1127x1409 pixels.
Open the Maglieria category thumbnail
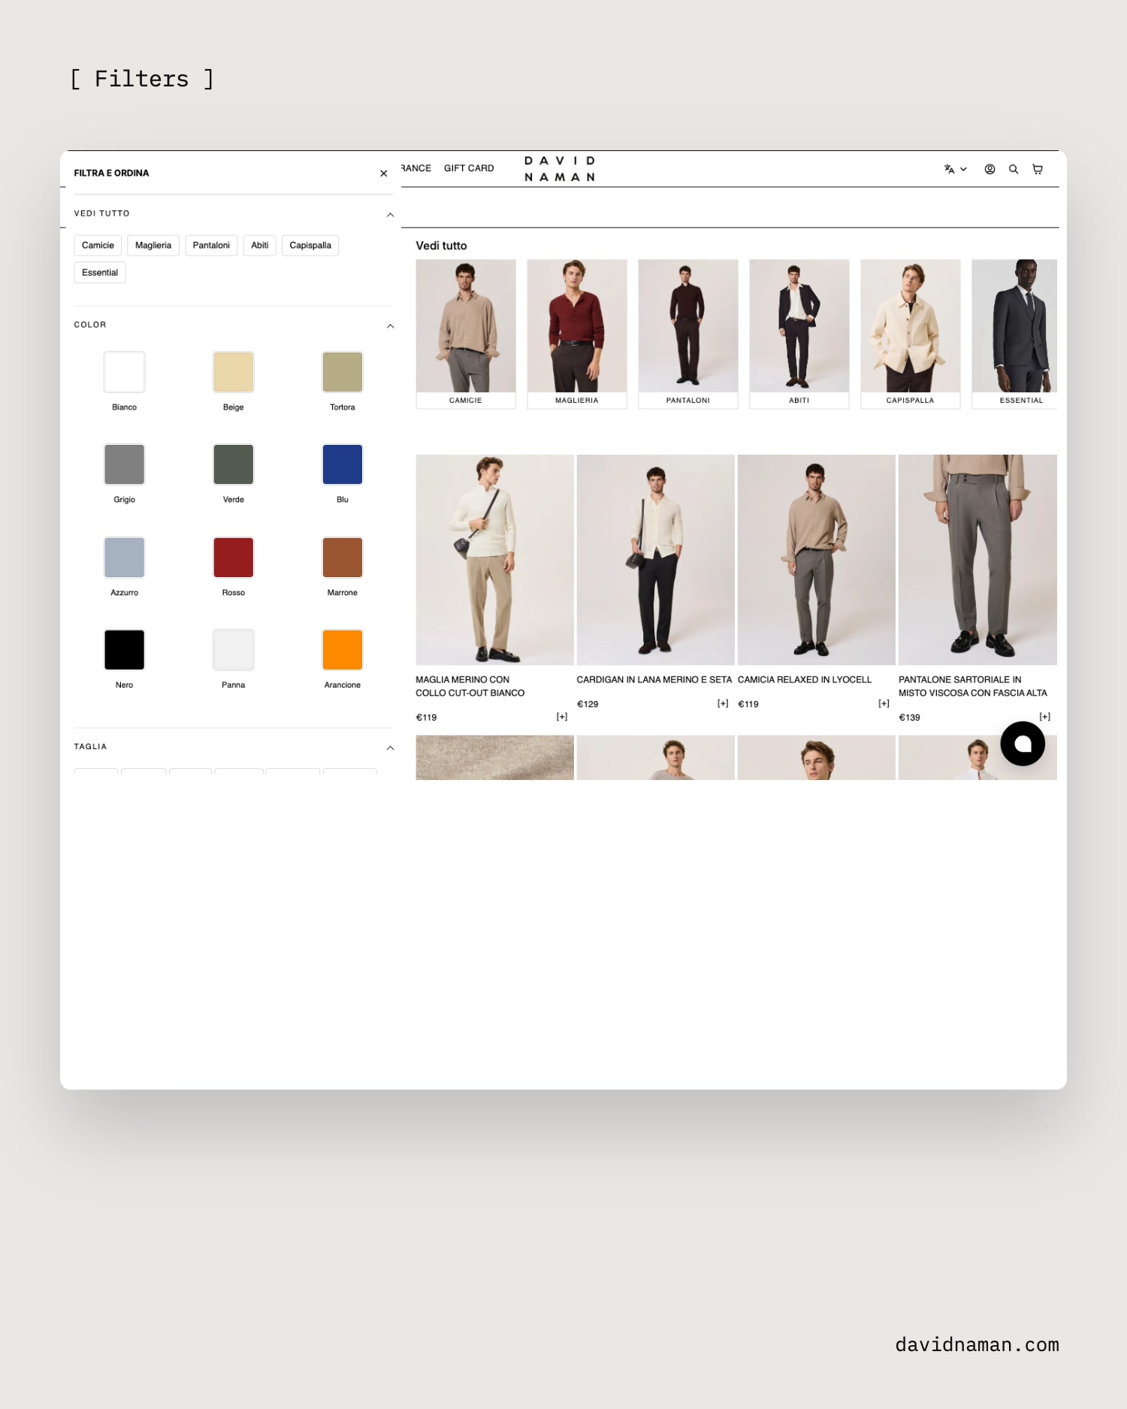click(577, 334)
